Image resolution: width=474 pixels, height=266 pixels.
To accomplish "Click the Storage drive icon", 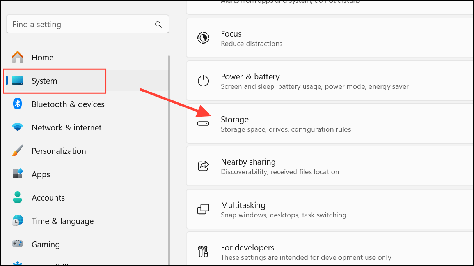I will pyautogui.click(x=203, y=123).
